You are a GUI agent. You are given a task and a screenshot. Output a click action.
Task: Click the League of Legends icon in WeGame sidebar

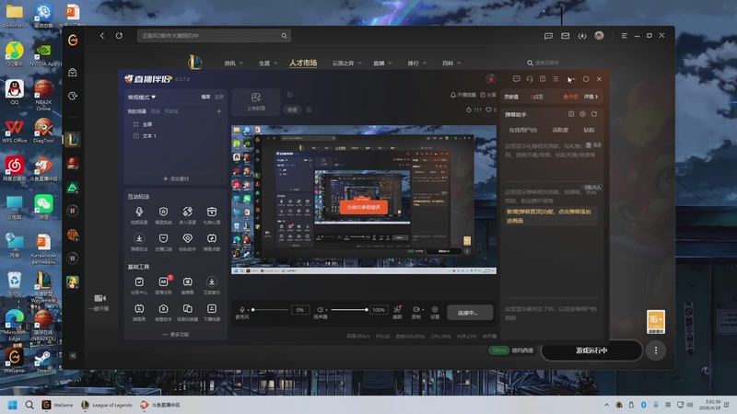73,140
